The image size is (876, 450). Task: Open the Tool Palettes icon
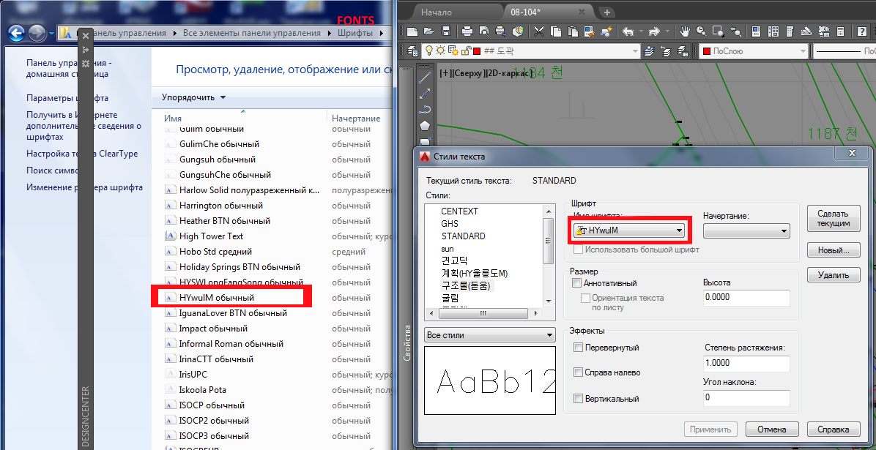(x=790, y=31)
